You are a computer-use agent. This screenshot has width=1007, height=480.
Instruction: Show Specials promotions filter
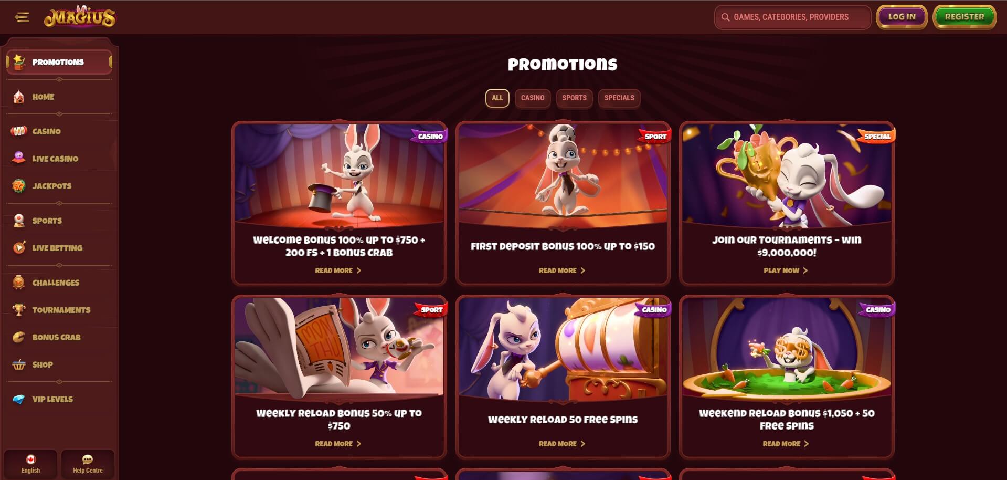619,98
